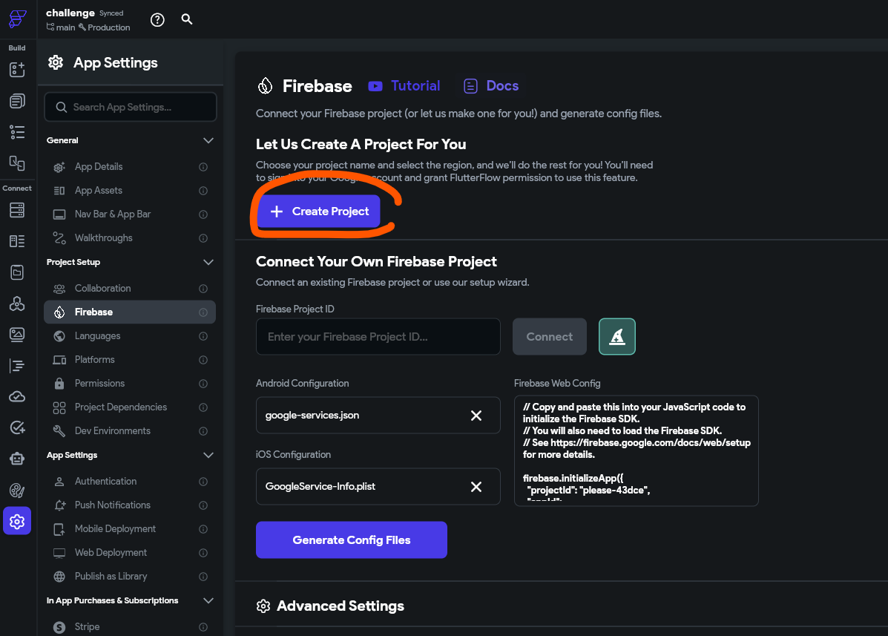
Task: Collapse the General section chevron
Action: pos(208,140)
